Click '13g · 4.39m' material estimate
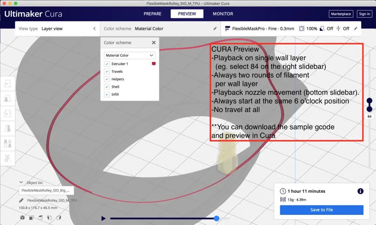Viewport: 376px width, 225px height. tap(297, 200)
